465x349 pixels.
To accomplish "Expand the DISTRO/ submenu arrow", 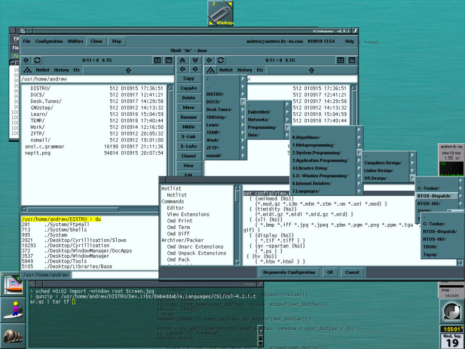I will click(x=243, y=94).
